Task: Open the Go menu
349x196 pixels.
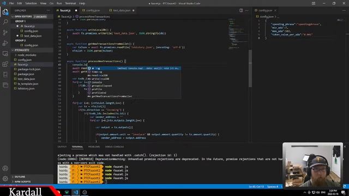Action: pyautogui.click(x=51, y=3)
